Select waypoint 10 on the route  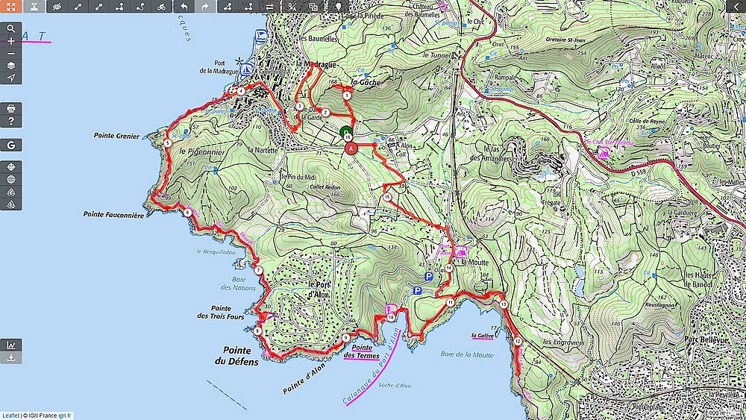coord(391,317)
